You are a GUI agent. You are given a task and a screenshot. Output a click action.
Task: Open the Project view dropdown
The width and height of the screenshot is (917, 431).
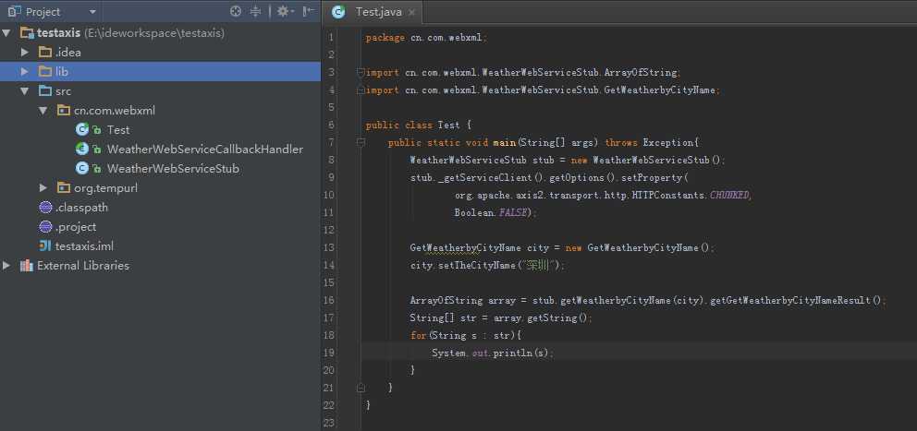[x=92, y=12]
